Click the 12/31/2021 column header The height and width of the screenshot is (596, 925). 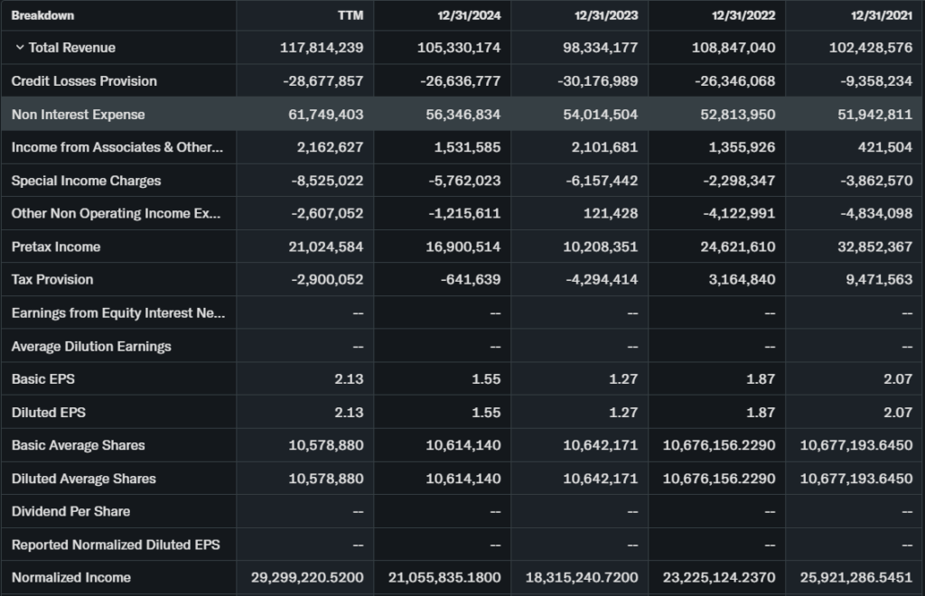(x=880, y=15)
